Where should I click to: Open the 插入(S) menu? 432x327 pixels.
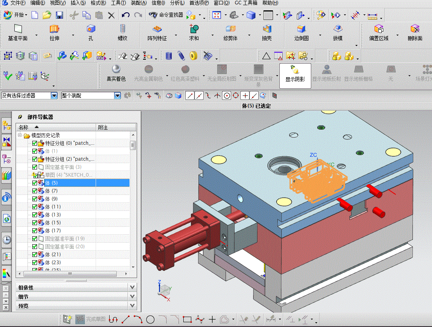click(x=78, y=3)
